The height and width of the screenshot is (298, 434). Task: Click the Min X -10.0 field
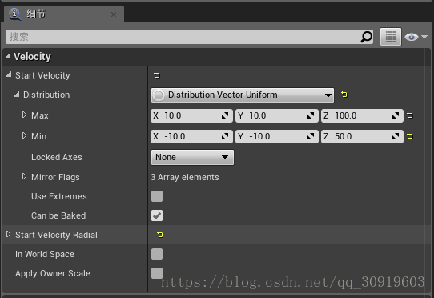(191, 136)
